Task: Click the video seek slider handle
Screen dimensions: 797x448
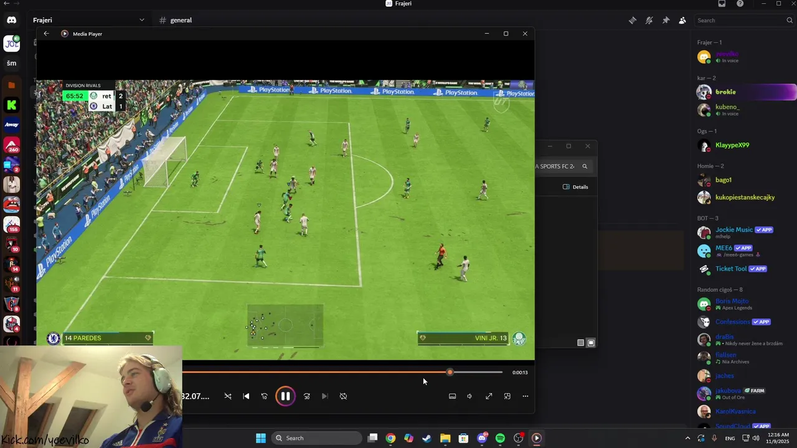Action: click(450, 372)
